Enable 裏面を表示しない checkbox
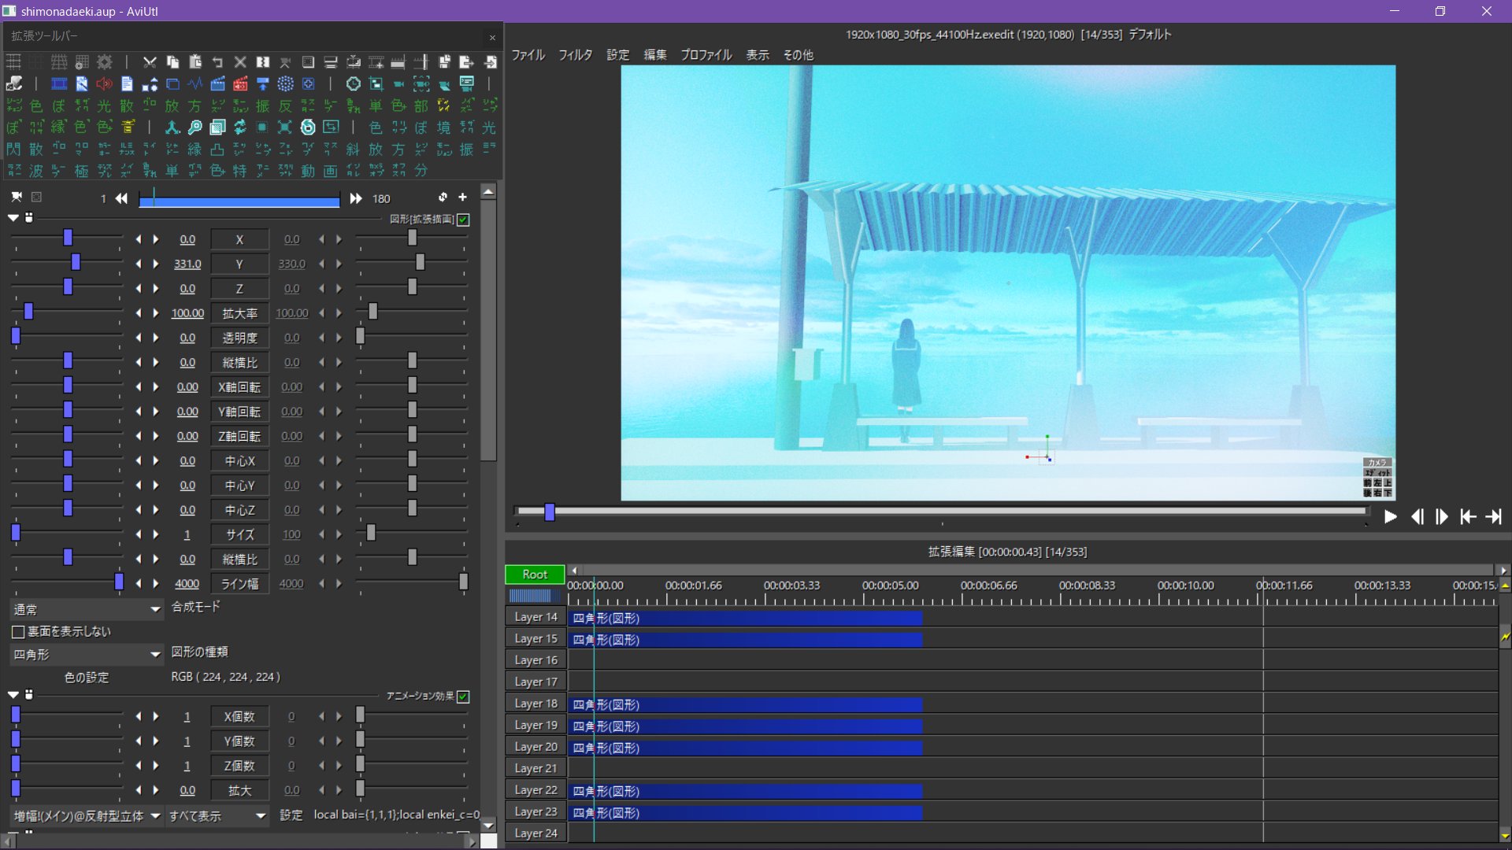 (18, 631)
